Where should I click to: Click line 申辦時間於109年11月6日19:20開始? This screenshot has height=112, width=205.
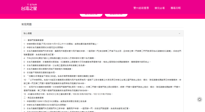55,101
